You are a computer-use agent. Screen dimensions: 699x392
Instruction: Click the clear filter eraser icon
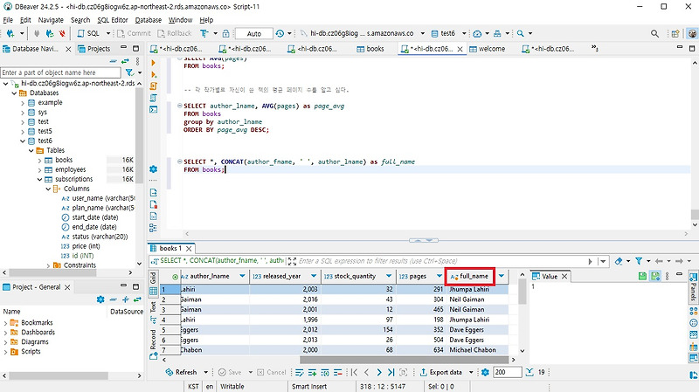pyautogui.click(x=619, y=261)
